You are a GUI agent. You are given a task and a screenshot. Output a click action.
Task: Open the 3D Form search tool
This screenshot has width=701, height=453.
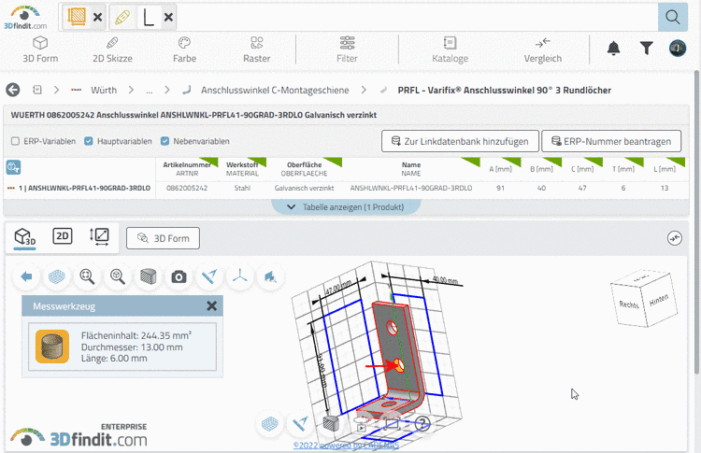click(x=40, y=50)
